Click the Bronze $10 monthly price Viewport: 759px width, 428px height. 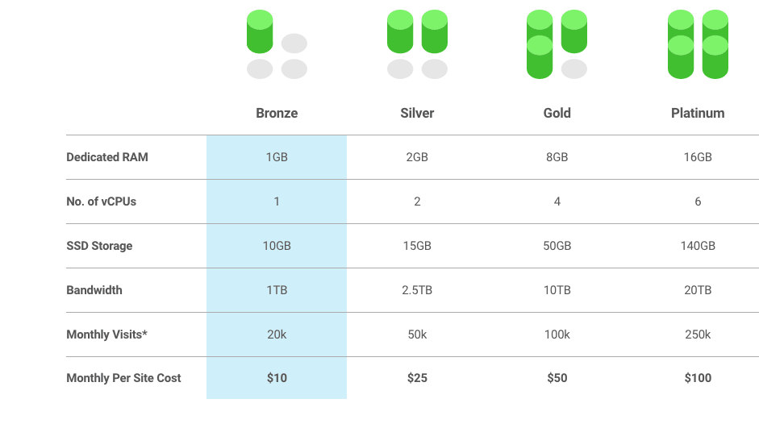tap(277, 378)
